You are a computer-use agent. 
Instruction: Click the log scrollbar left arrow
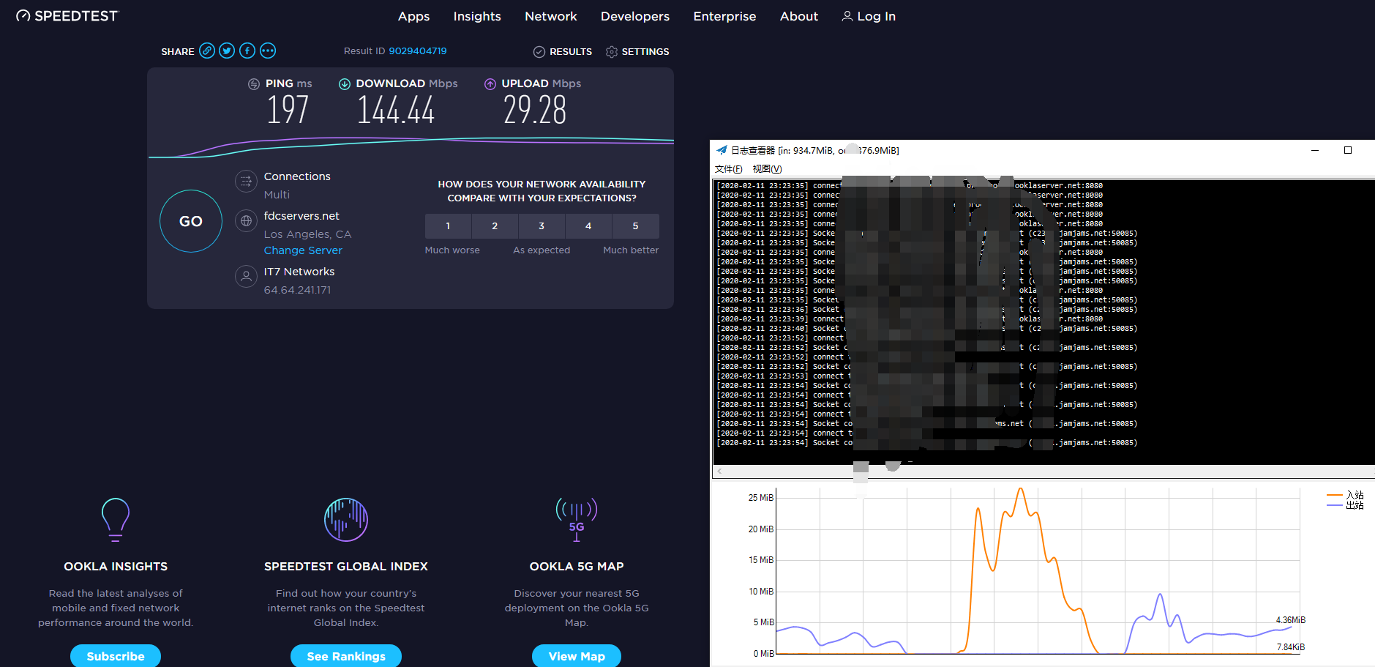click(x=719, y=472)
